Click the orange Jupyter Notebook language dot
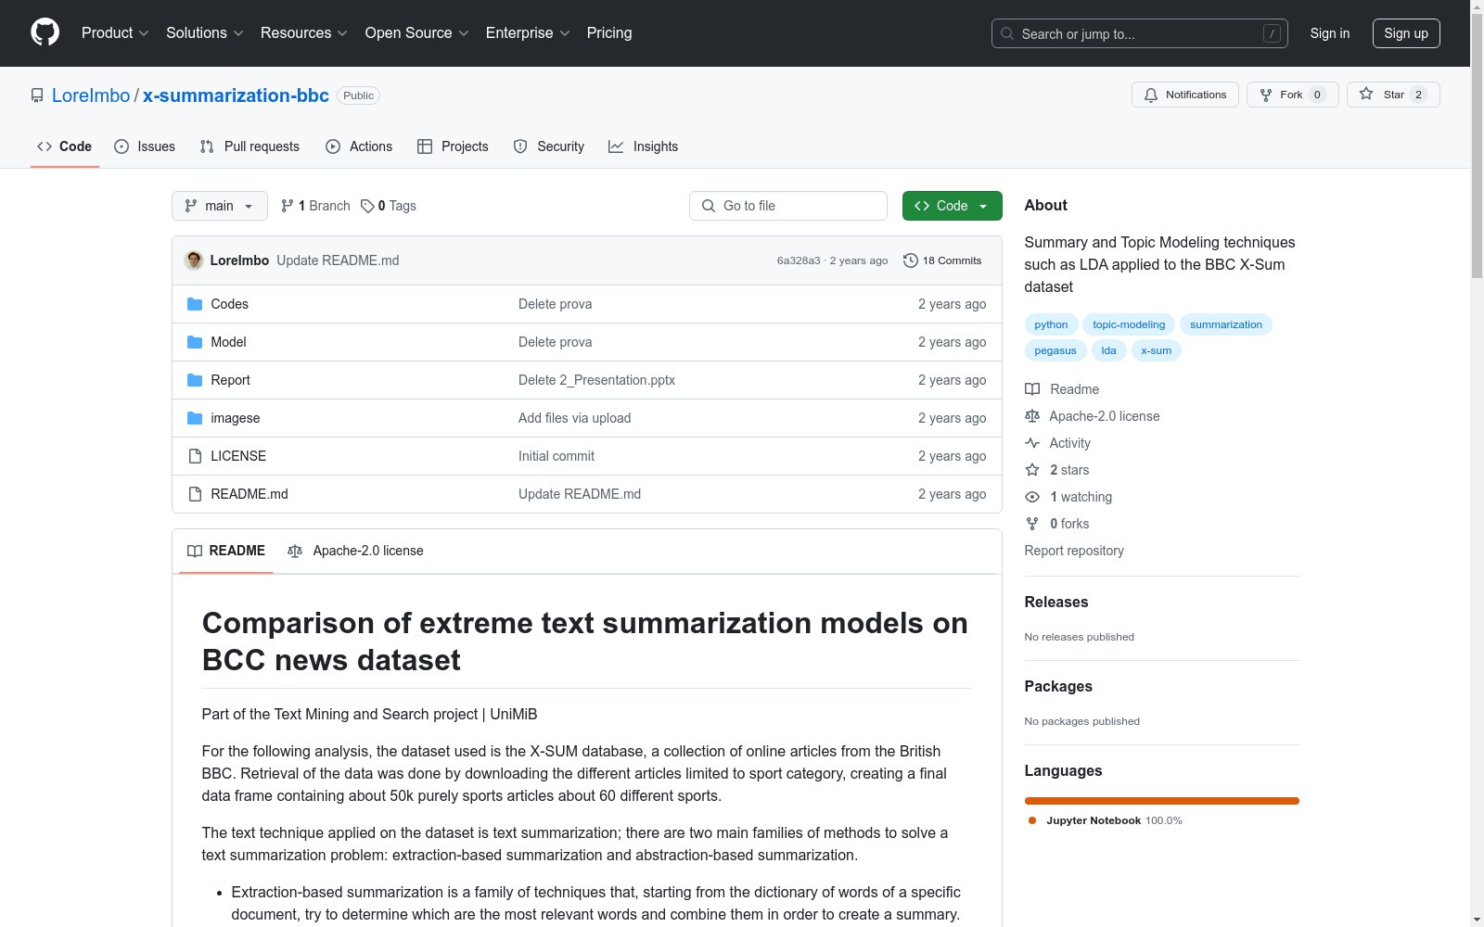The height and width of the screenshot is (927, 1484). [1032, 820]
